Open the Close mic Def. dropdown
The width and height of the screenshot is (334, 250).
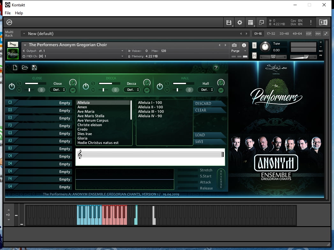(58, 90)
